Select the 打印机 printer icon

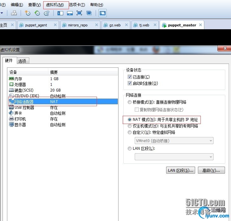[11, 119]
